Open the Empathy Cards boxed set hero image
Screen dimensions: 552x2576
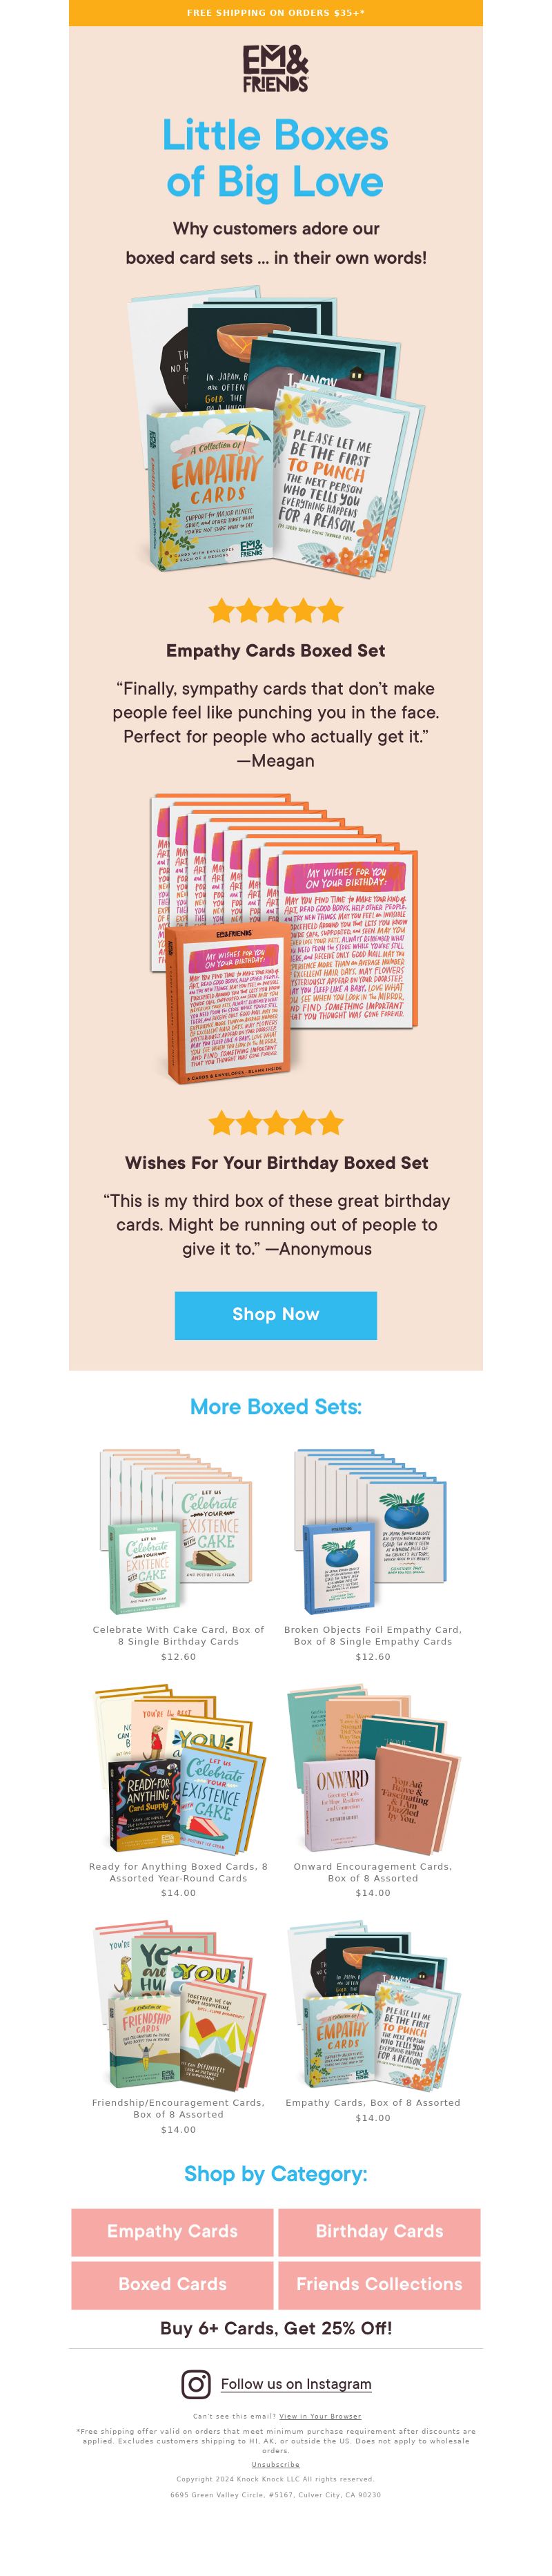275,433
